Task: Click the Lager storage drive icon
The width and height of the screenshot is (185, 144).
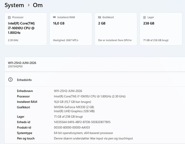Action: pyautogui.click(x=144, y=17)
